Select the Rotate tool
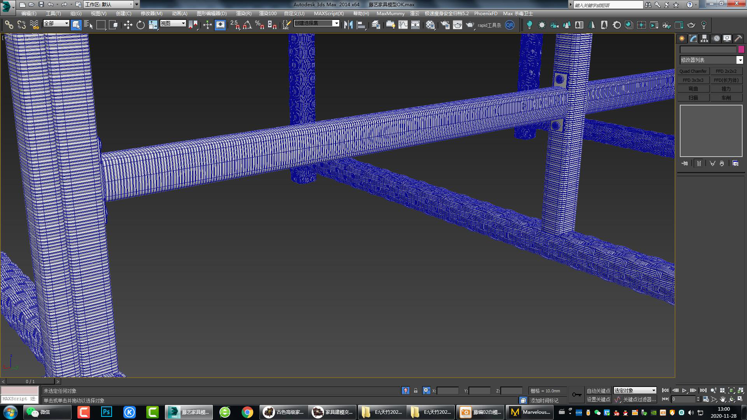Viewport: 747px width, 420px height. pyautogui.click(x=140, y=25)
